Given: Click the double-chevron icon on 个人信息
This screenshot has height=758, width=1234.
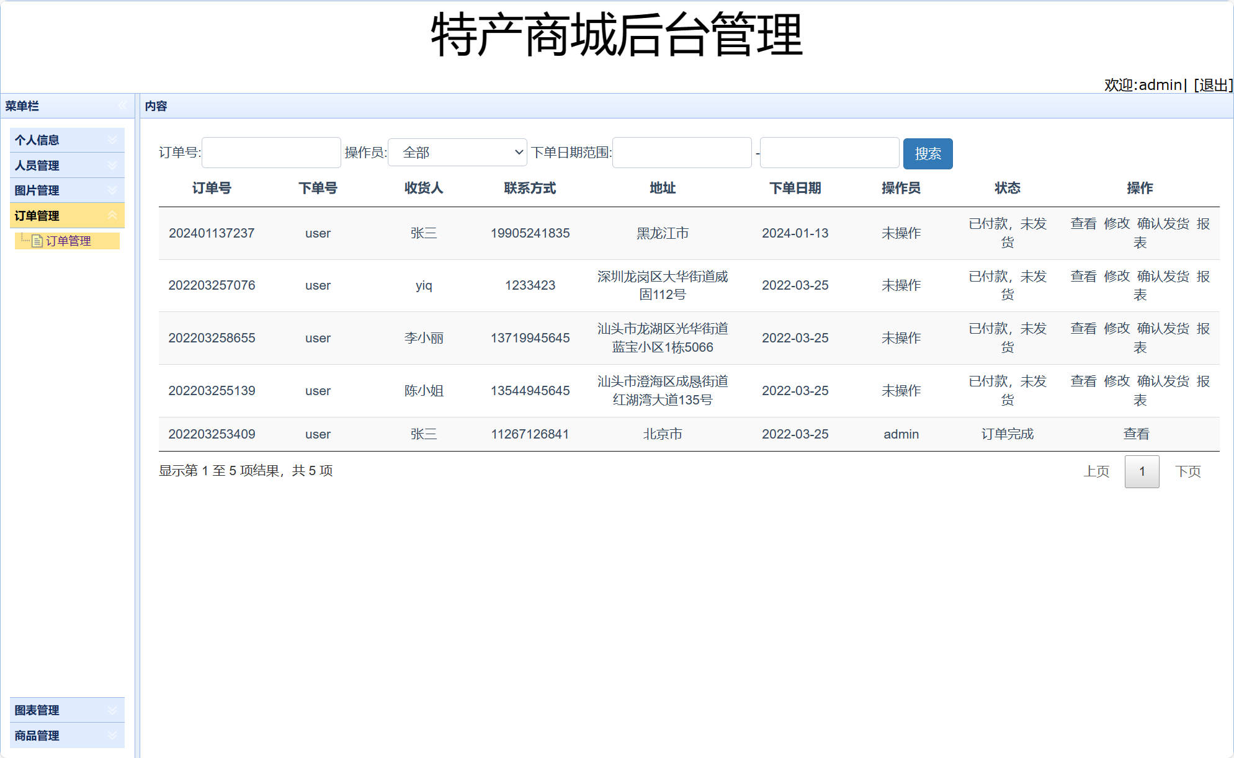Looking at the screenshot, I should click(x=112, y=140).
